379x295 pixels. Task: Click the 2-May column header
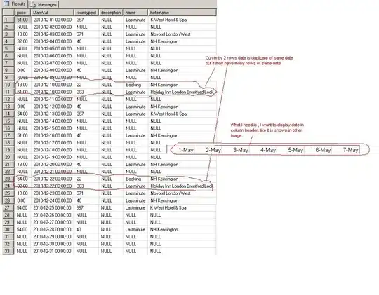(213, 150)
